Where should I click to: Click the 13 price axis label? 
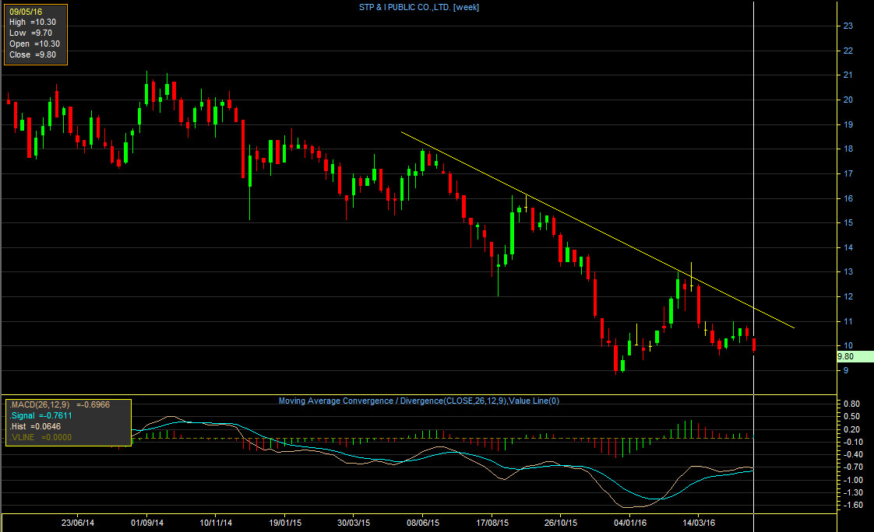point(848,271)
